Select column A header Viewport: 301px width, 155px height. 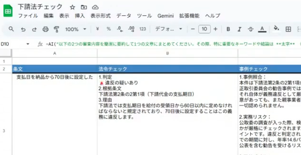click(x=55, y=53)
